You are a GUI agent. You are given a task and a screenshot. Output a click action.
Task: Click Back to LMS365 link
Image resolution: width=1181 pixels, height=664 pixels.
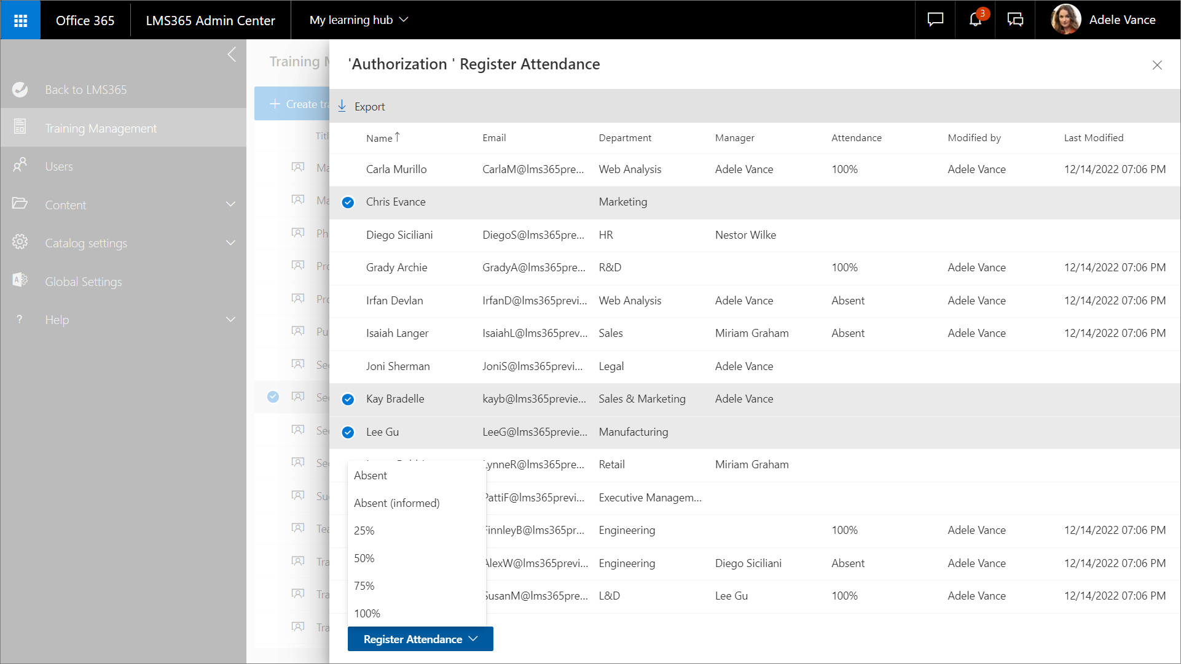(86, 90)
